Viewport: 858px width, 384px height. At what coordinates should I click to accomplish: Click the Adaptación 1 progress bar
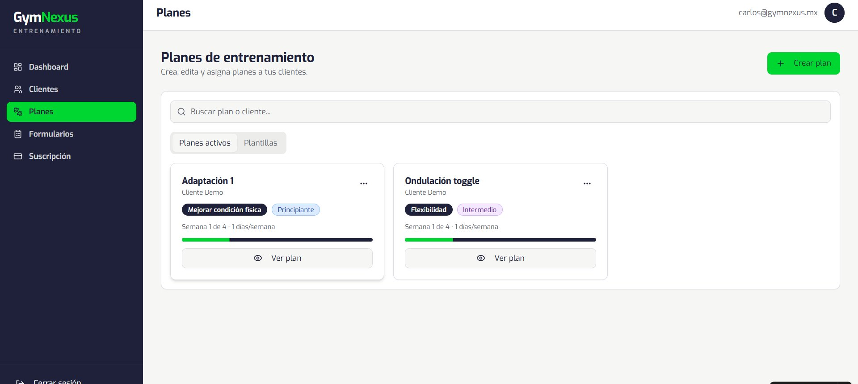coord(277,240)
